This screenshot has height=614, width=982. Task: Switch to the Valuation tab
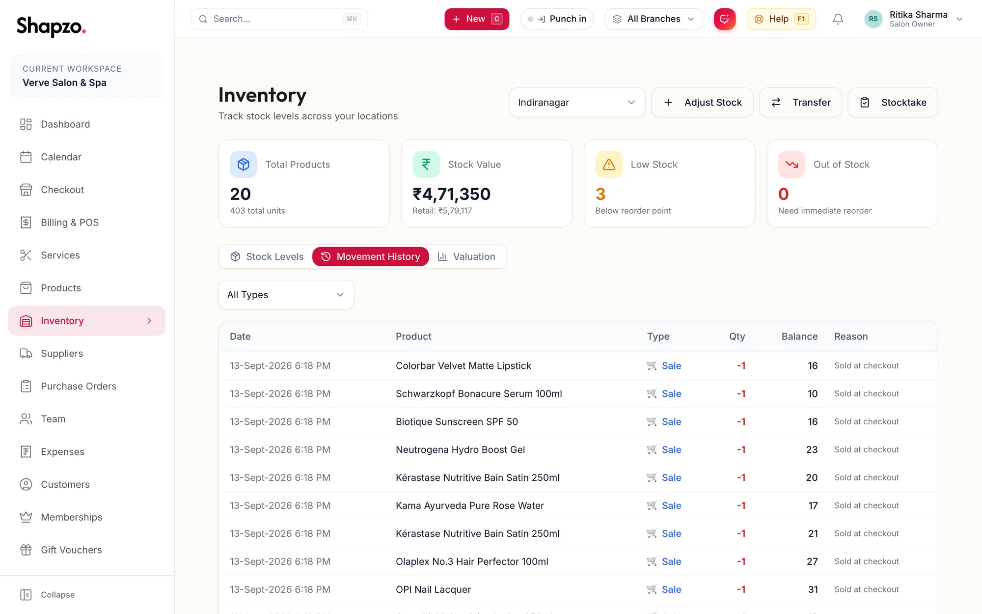click(466, 257)
